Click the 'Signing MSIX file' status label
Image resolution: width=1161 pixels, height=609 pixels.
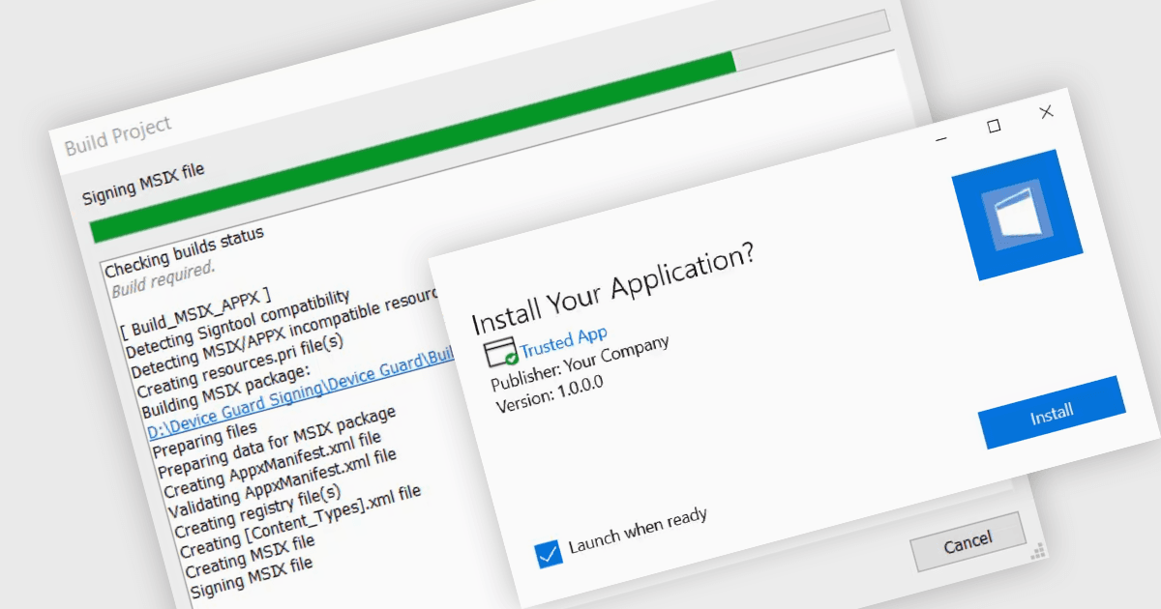(x=143, y=186)
